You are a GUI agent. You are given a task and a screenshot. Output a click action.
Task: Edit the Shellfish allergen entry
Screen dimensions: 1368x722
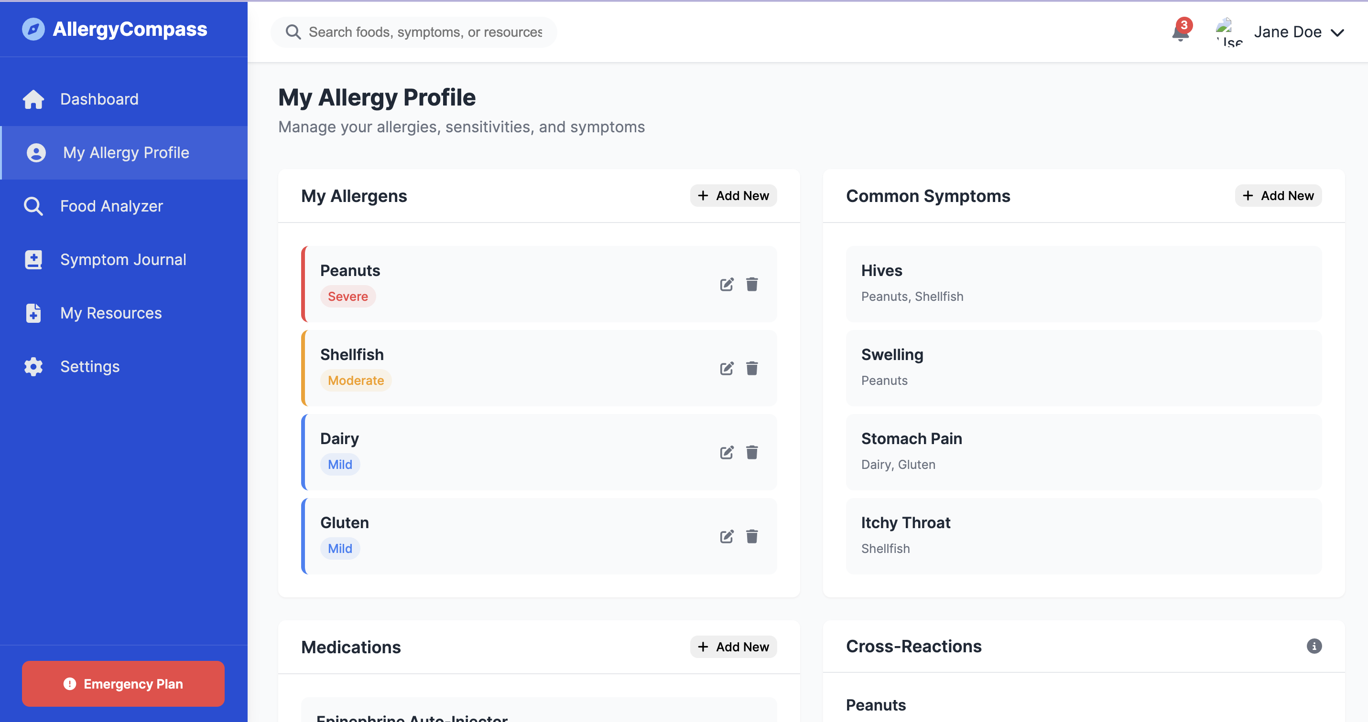[x=727, y=368]
